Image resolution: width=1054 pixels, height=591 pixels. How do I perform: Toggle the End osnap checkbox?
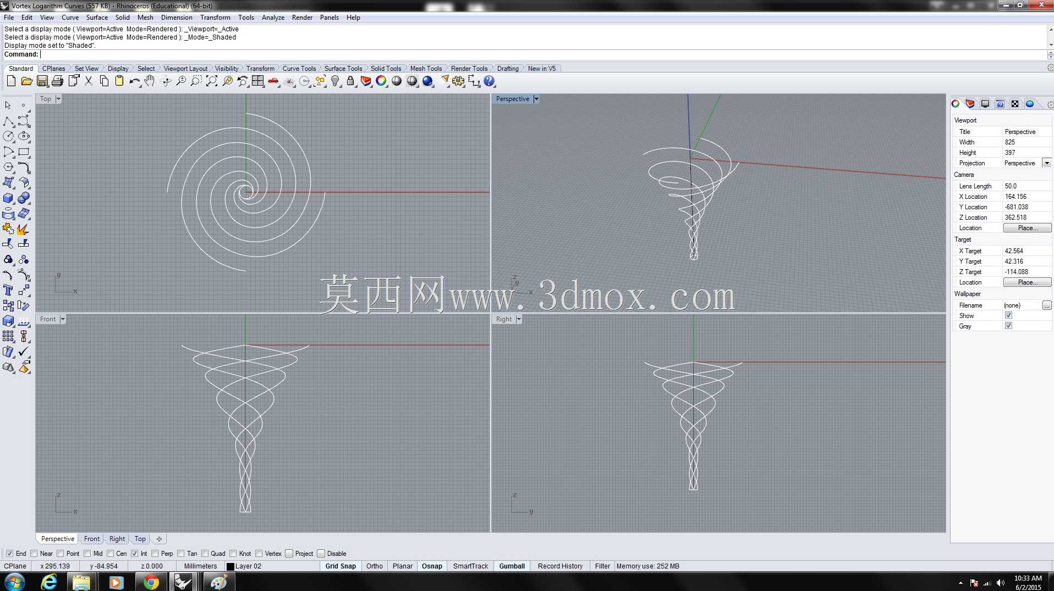click(x=9, y=554)
